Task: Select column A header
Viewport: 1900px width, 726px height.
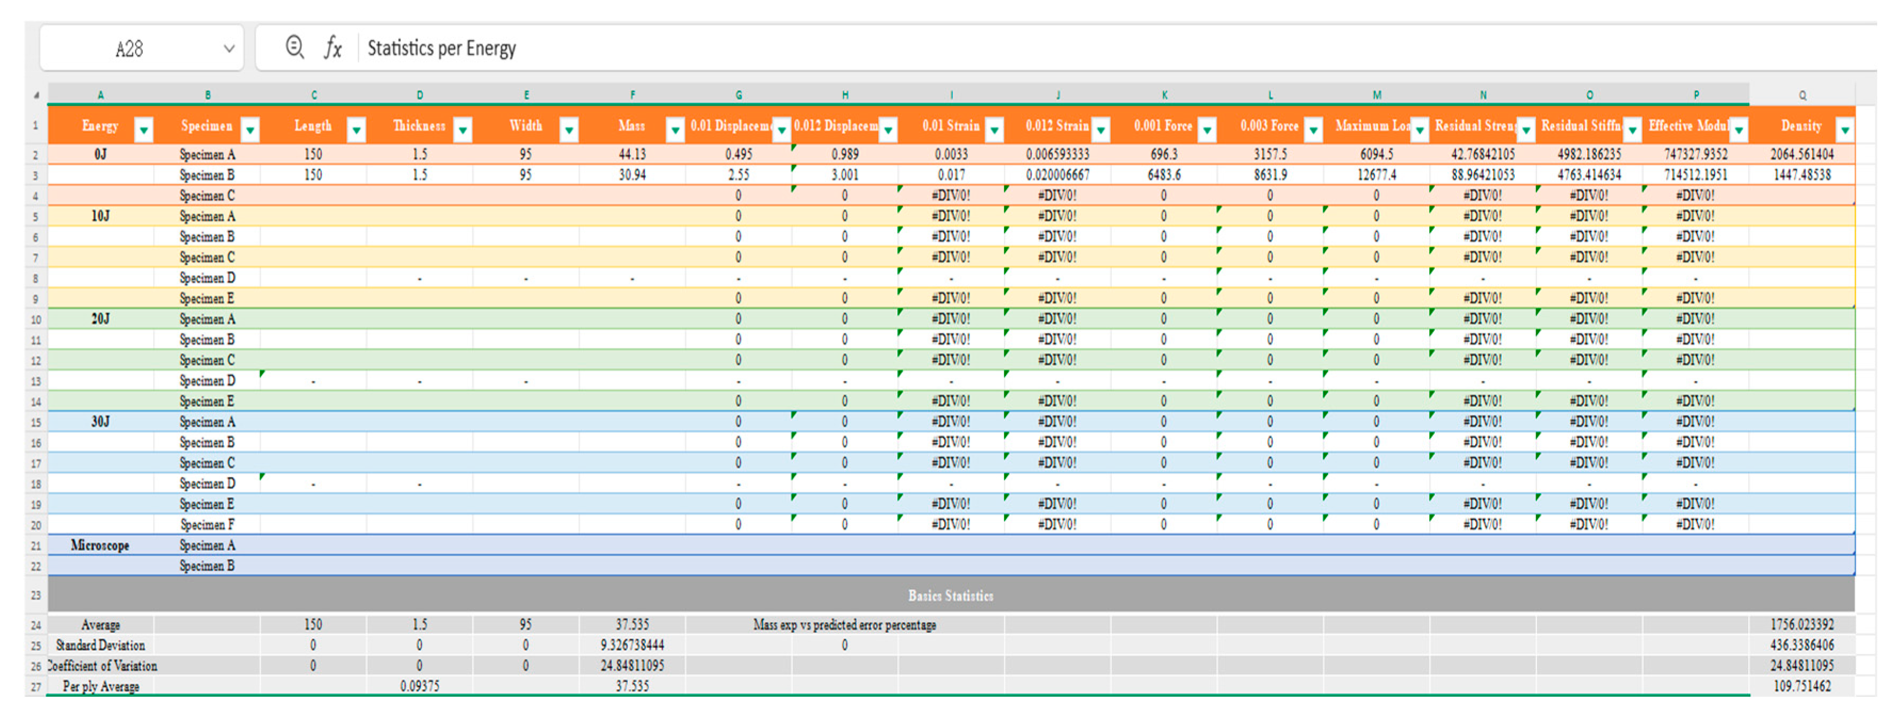Action: 101,95
